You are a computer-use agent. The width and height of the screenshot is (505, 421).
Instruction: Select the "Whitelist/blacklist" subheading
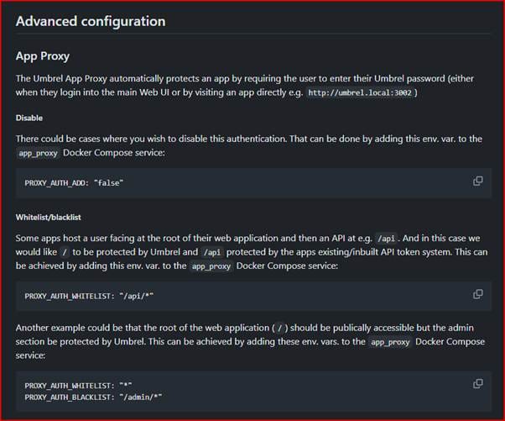click(49, 217)
